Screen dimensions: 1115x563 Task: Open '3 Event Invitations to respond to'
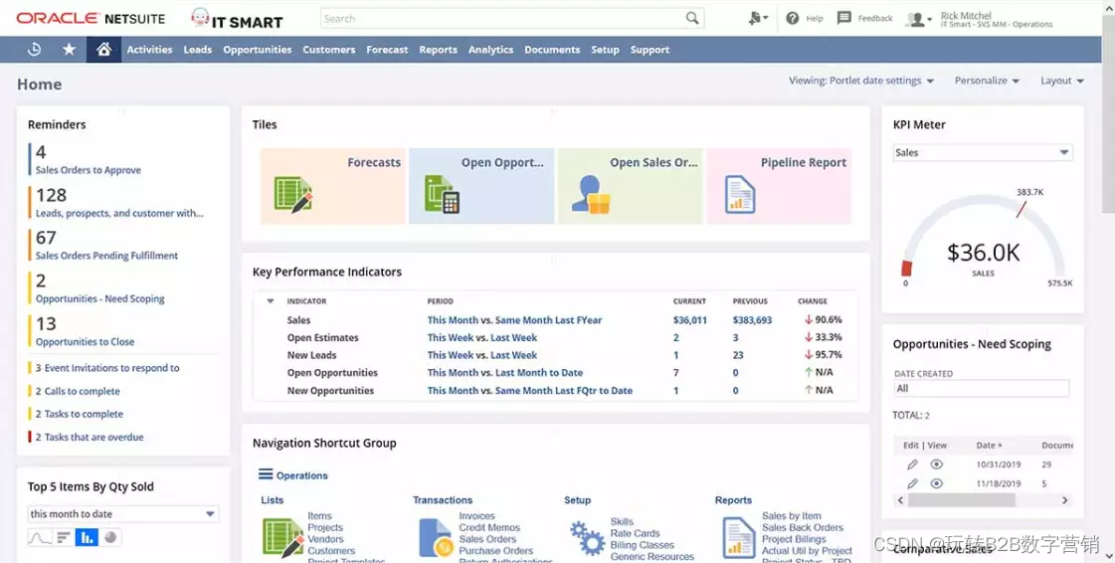(x=107, y=368)
